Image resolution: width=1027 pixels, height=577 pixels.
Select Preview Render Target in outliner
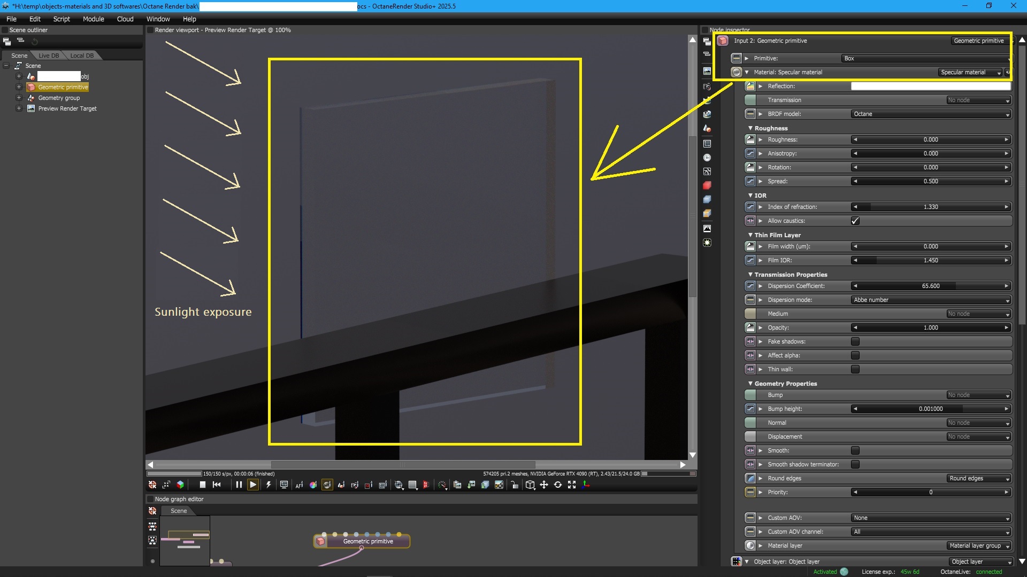point(67,108)
